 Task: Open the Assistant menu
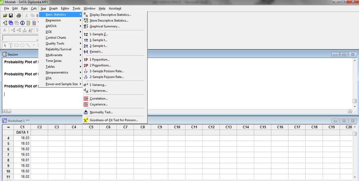click(115, 8)
